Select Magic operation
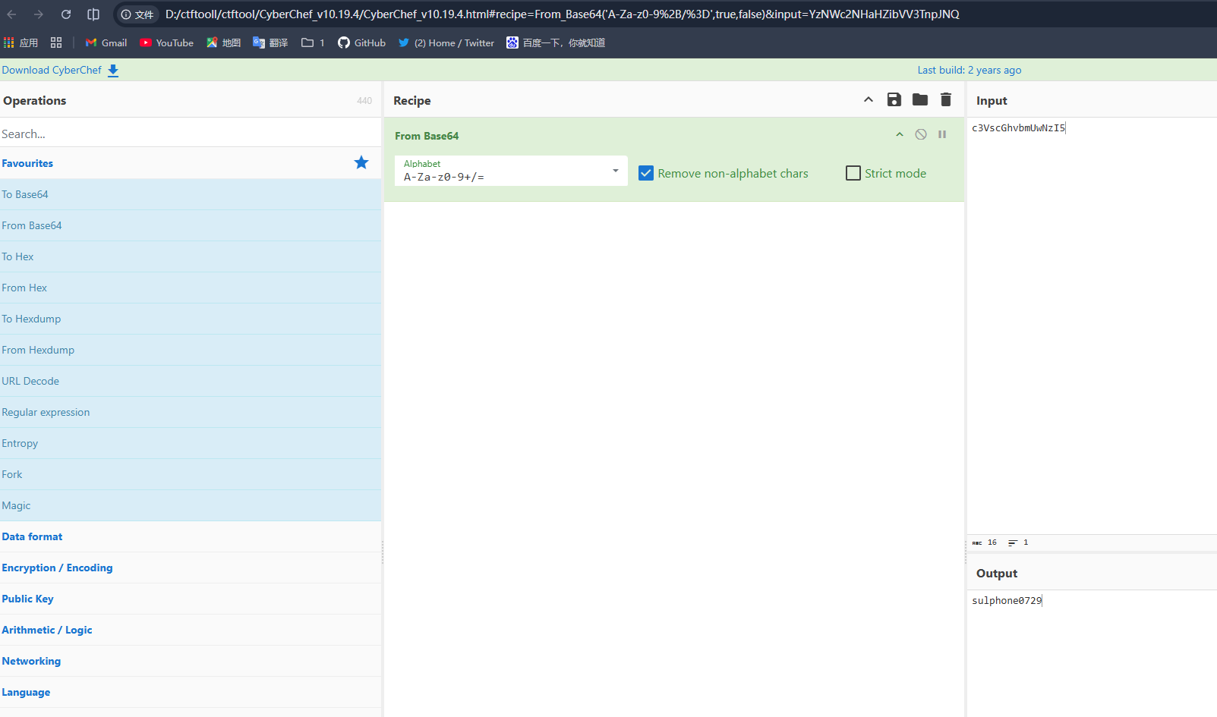Viewport: 1217px width, 717px height. coord(191,505)
